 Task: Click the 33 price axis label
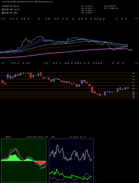pyautogui.click(x=133, y=73)
